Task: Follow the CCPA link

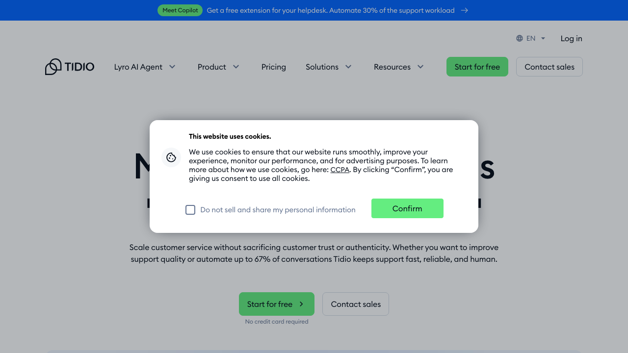Action: pos(340,170)
